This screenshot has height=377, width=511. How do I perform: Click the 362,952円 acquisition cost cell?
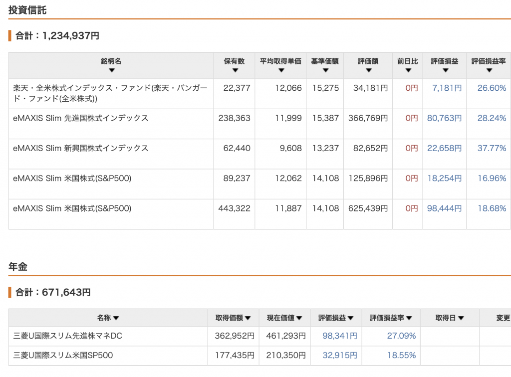[x=235, y=336]
